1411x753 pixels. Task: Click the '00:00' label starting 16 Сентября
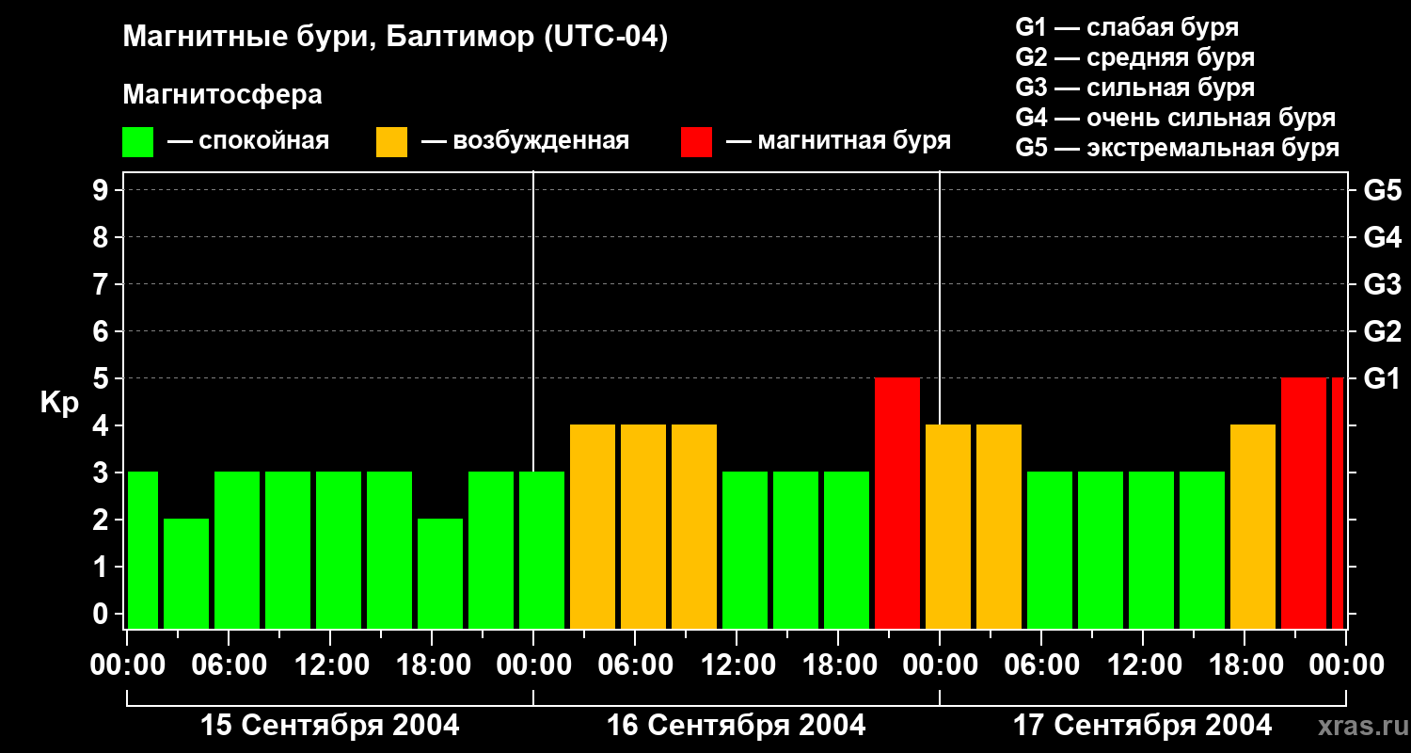533,665
